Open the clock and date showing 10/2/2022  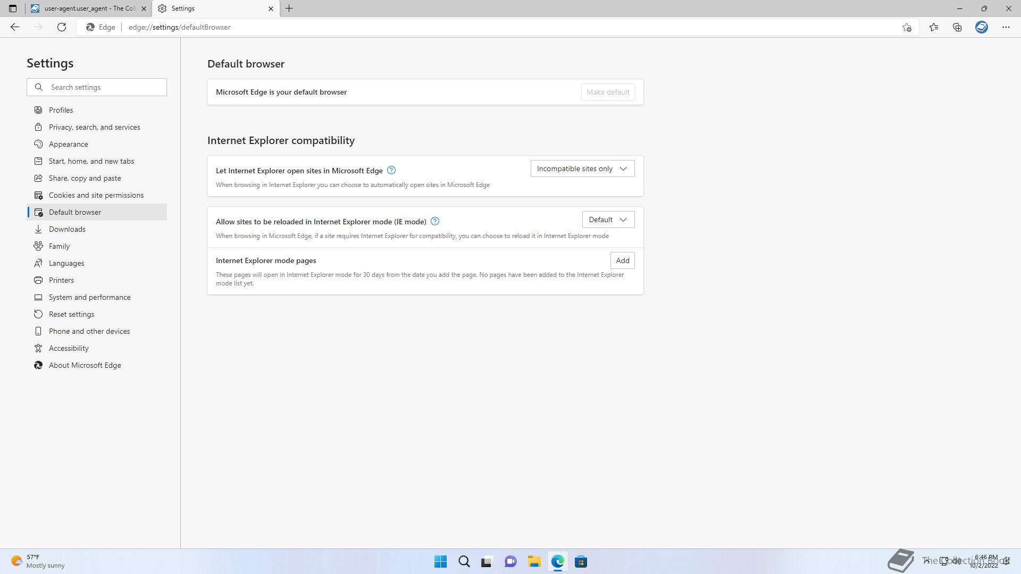point(984,561)
